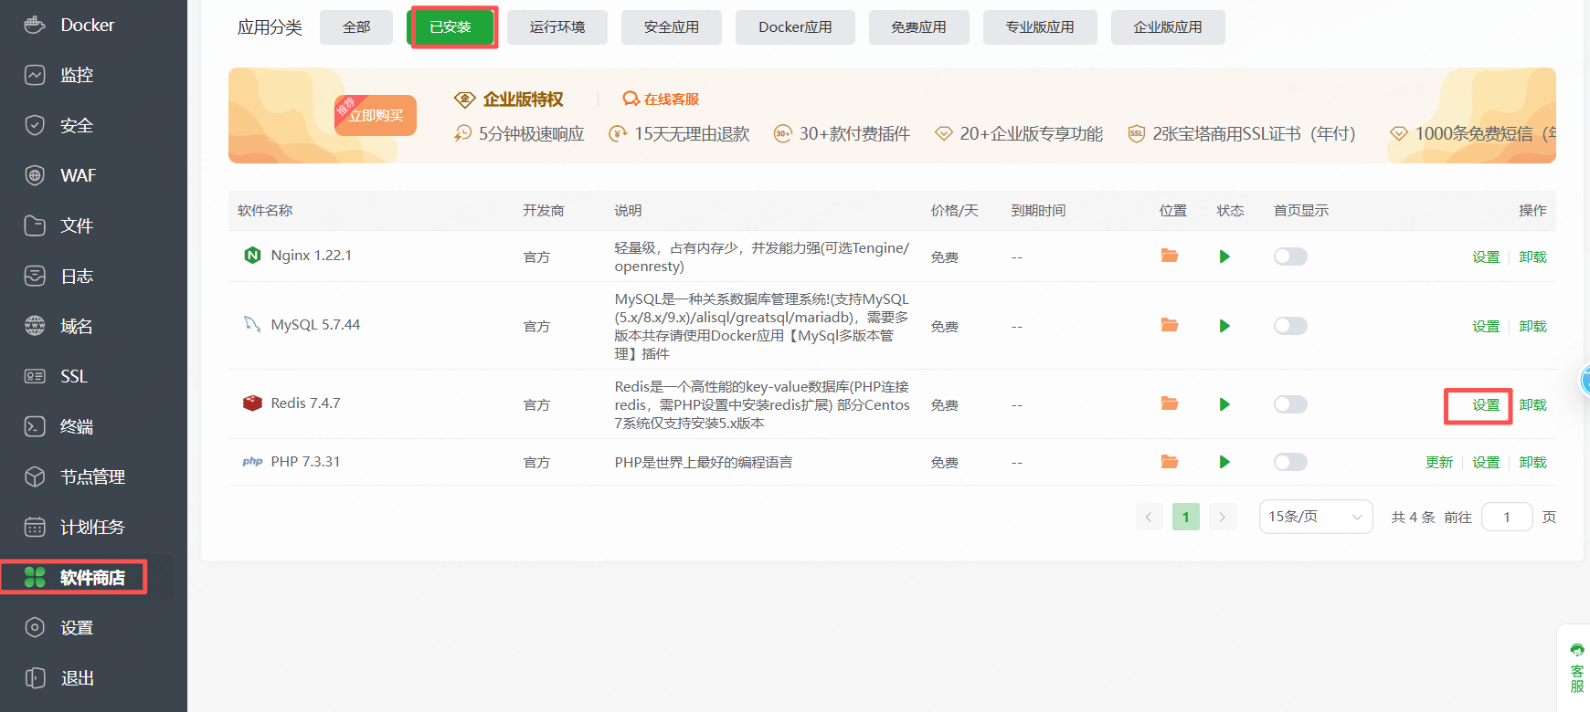Open the Docker sidebar icon
The height and width of the screenshot is (712, 1590).
click(35, 25)
